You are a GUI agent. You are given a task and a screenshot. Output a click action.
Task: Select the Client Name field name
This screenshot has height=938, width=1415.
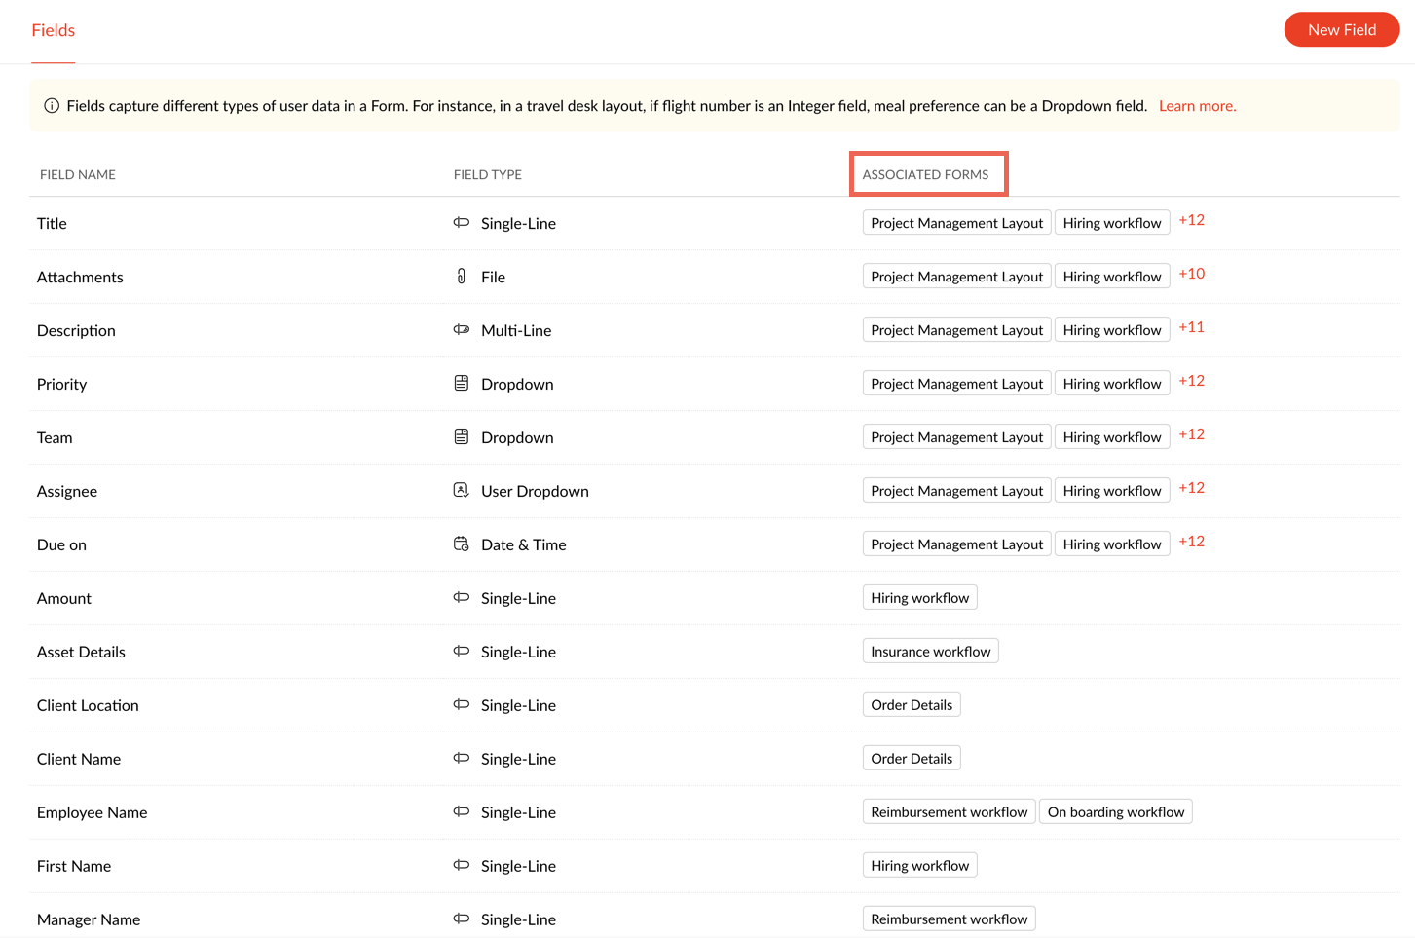tap(79, 760)
